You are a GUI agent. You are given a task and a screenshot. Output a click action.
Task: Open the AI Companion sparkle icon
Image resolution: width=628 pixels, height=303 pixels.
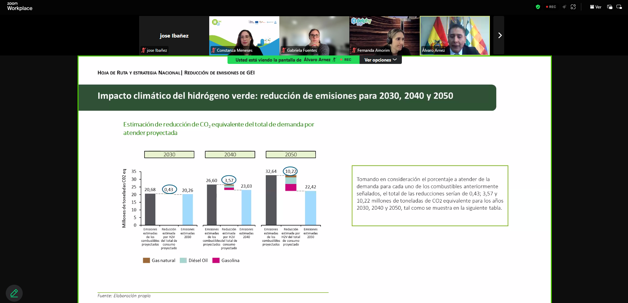coord(564,7)
